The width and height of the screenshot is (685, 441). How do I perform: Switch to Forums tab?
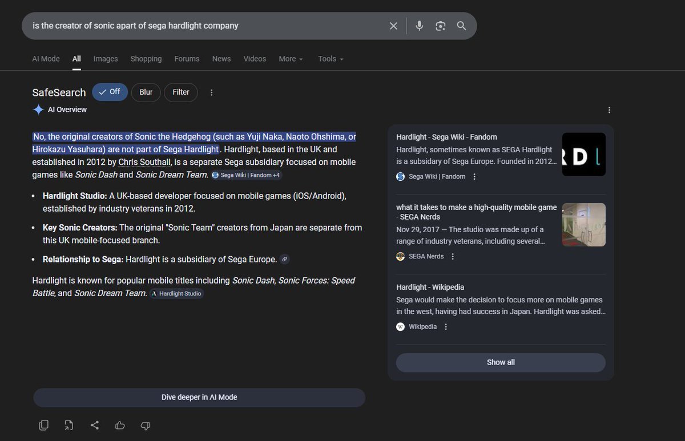click(x=187, y=59)
